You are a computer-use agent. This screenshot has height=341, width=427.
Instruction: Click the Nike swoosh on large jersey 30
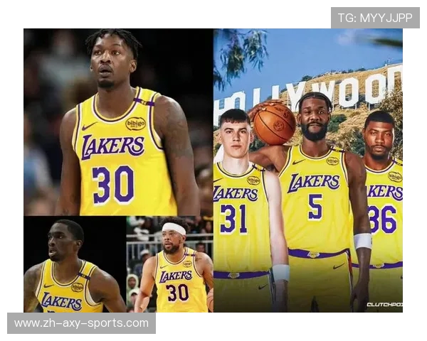point(89,126)
